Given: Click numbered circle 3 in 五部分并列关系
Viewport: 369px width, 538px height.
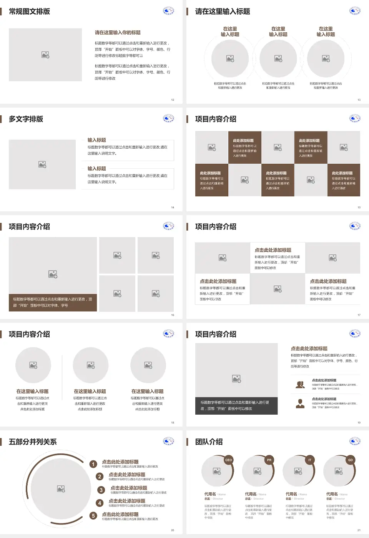Looking at the screenshot, I should click(x=101, y=490).
